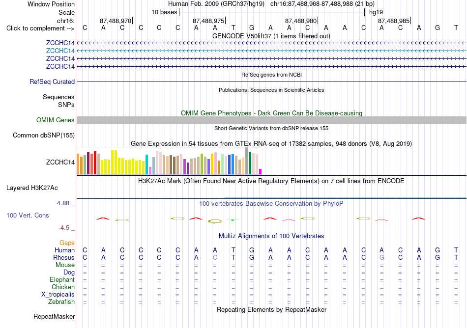Screen dimensions: 467x328
Task: Click the gray mismatched C in Rhesus row
Action: click(x=215, y=257)
